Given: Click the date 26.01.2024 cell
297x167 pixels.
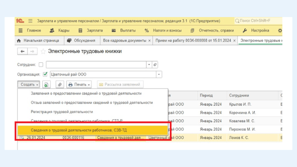Looking at the screenshot, I should (x=36, y=138).
